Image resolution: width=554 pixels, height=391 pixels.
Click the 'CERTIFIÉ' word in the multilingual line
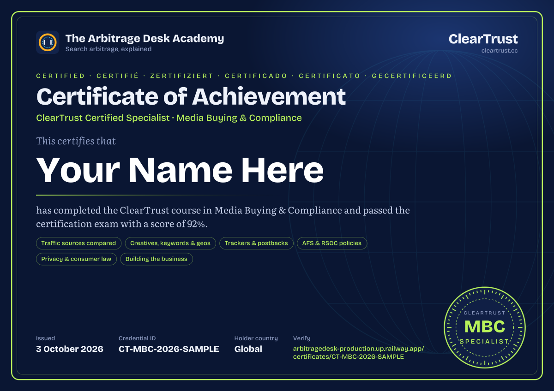(118, 76)
